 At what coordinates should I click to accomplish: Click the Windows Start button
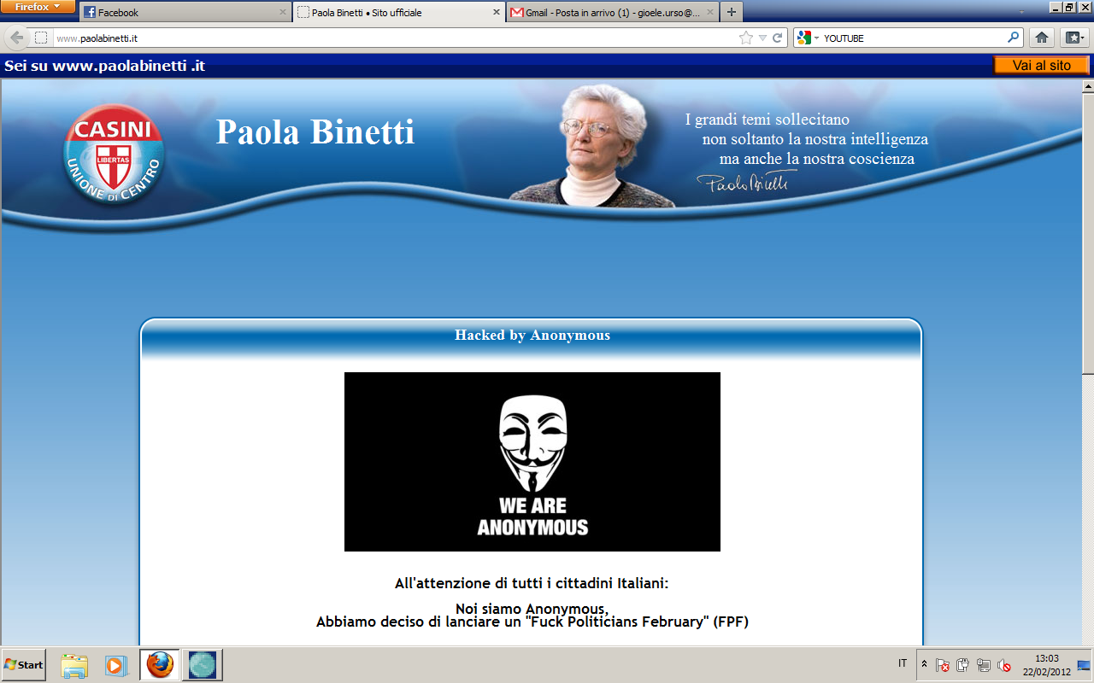24,664
